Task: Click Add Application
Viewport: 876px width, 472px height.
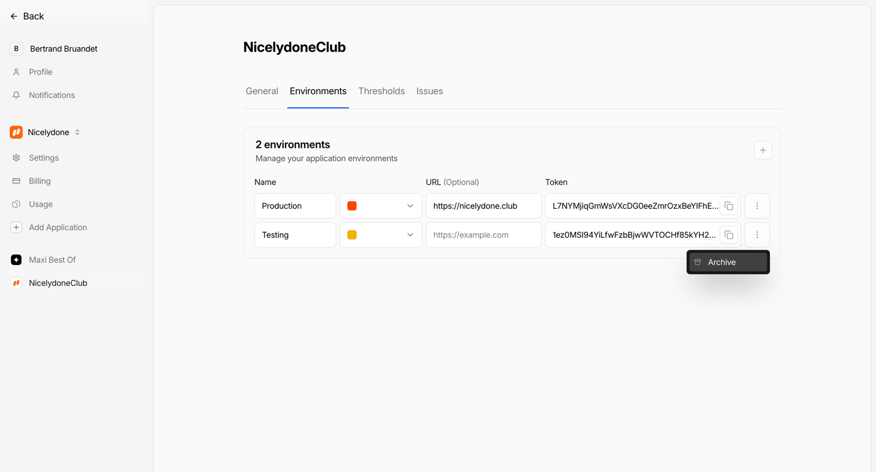Action: pyautogui.click(x=58, y=227)
